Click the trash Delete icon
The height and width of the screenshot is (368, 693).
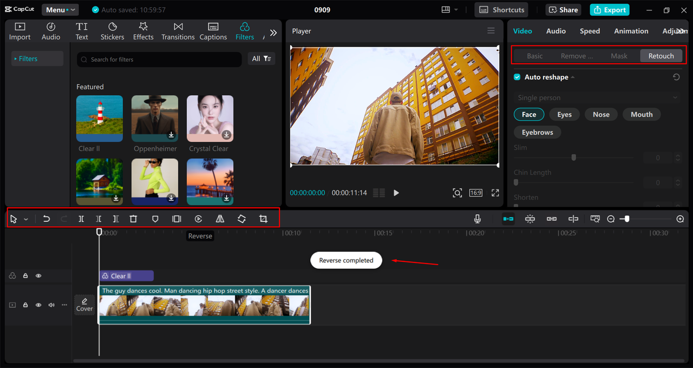pyautogui.click(x=133, y=219)
